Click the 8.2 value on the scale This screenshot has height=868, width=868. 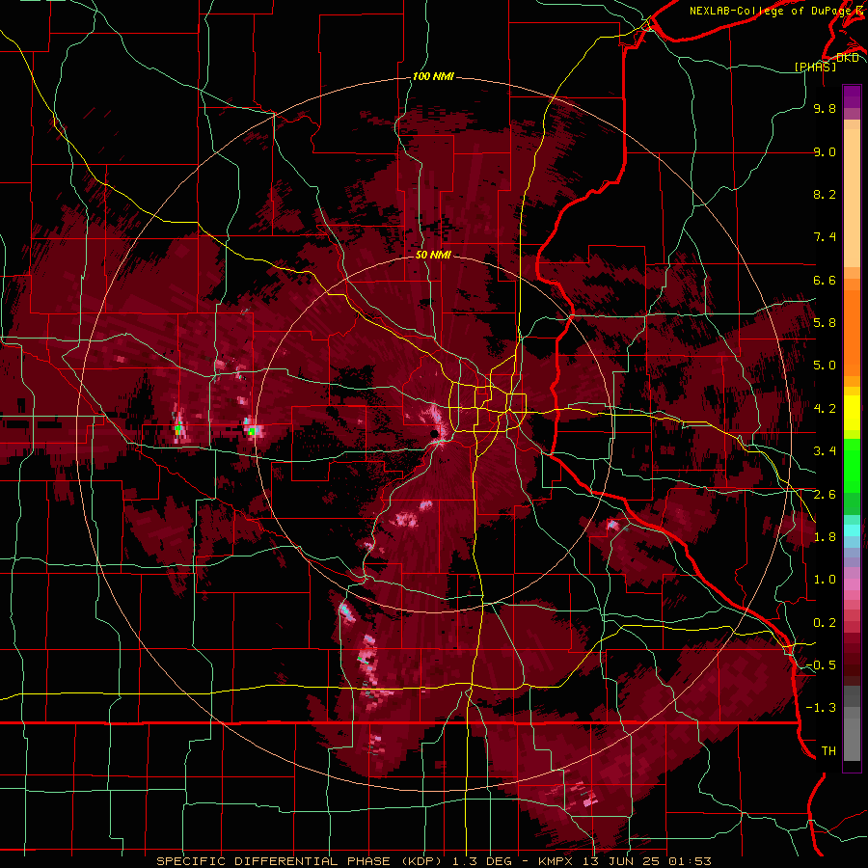[x=825, y=194]
